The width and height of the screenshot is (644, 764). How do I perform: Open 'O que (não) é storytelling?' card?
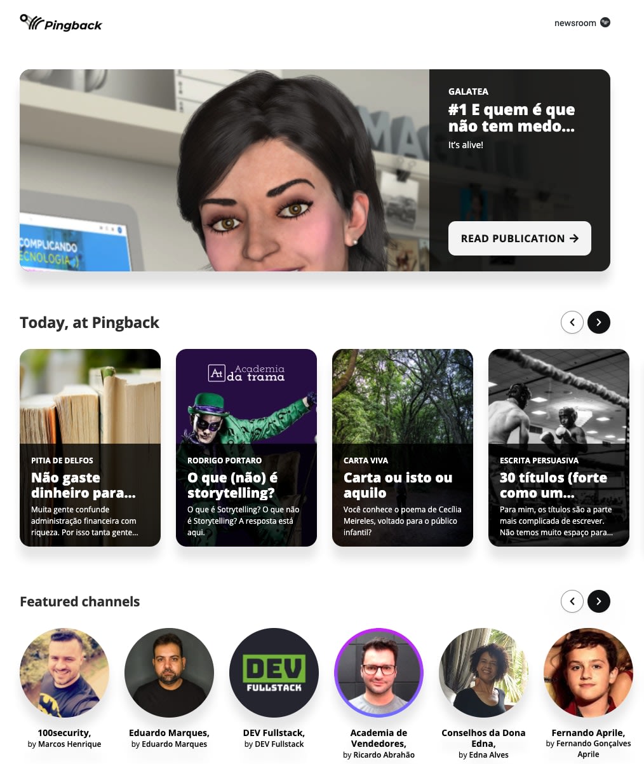(246, 447)
